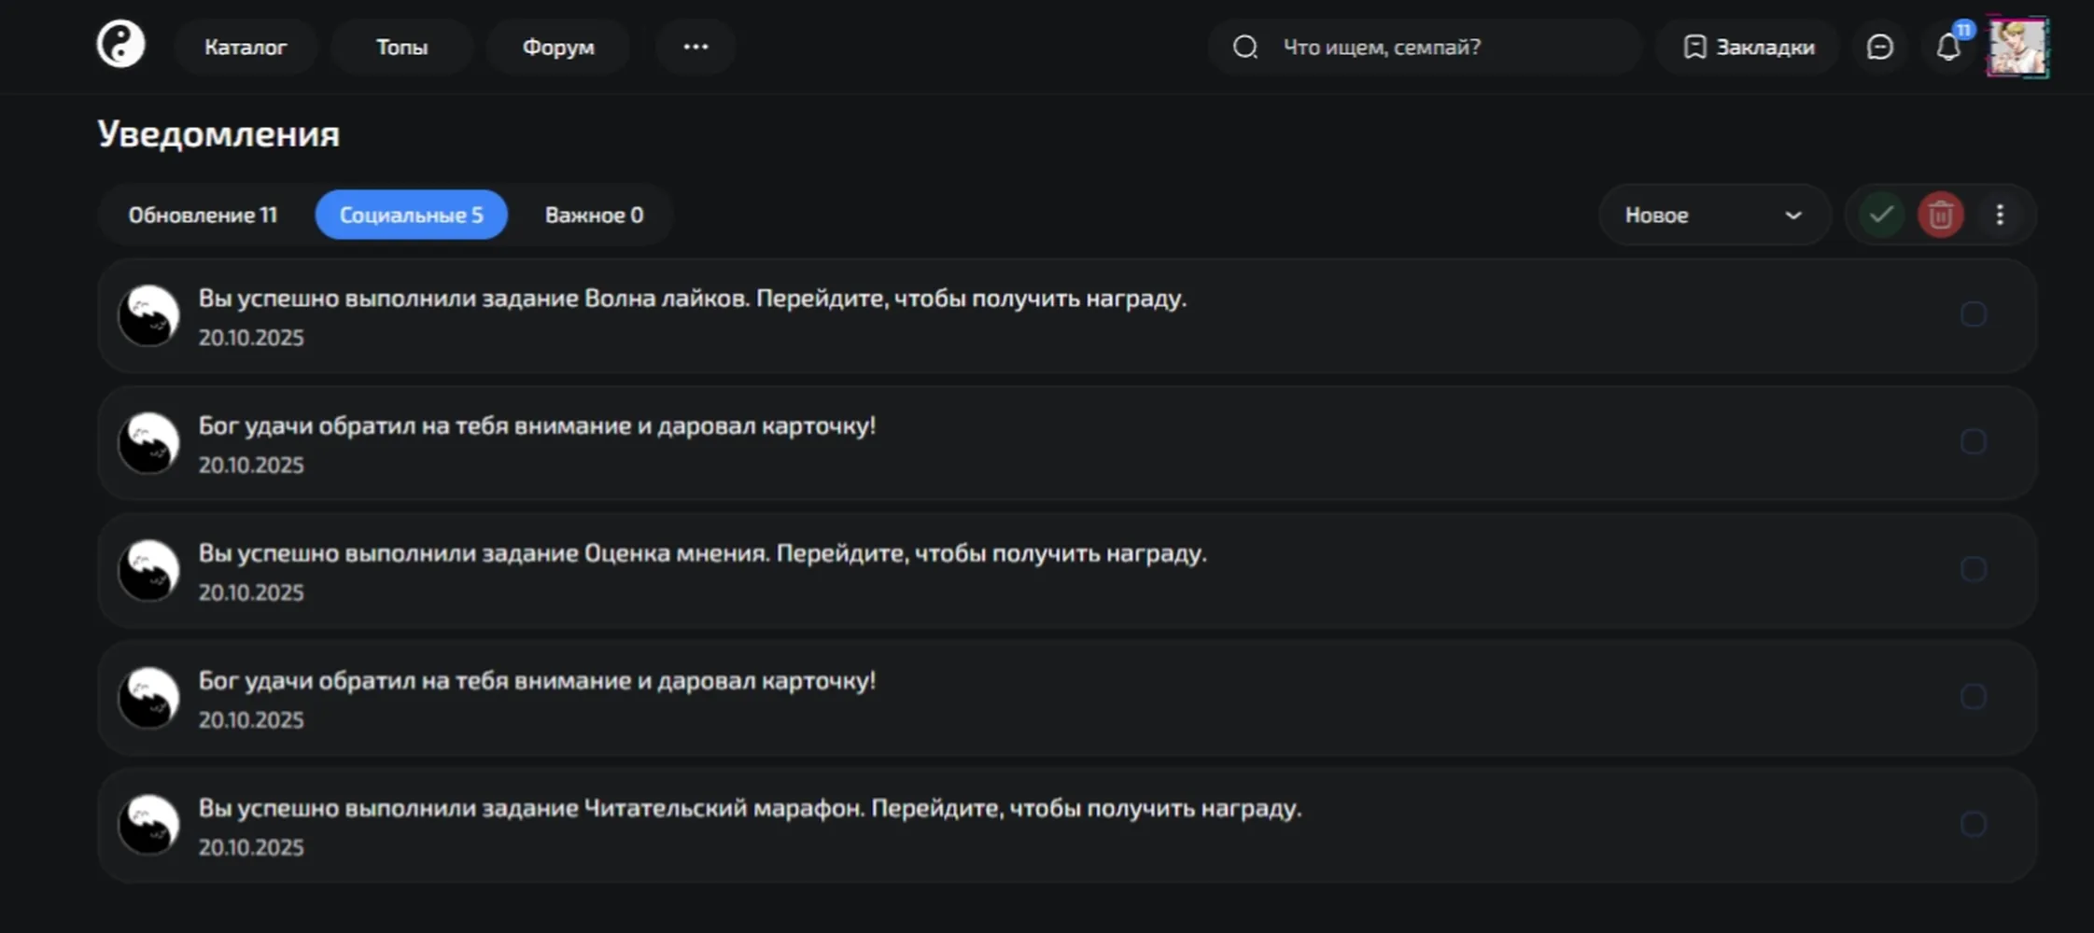Open the Волна лайков task notification text

click(x=692, y=299)
